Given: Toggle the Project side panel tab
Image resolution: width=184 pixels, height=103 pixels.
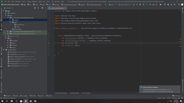Looking at the screenshot, I should pyautogui.click(x=1, y=27).
